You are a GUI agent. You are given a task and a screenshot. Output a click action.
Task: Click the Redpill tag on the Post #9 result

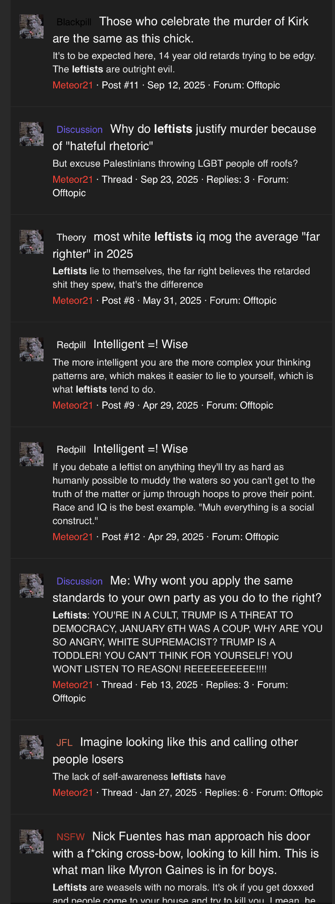tap(71, 345)
